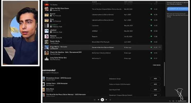Click the playlist vertical scrollbar
This screenshot has height=103, width=191.
pyautogui.click(x=164, y=74)
